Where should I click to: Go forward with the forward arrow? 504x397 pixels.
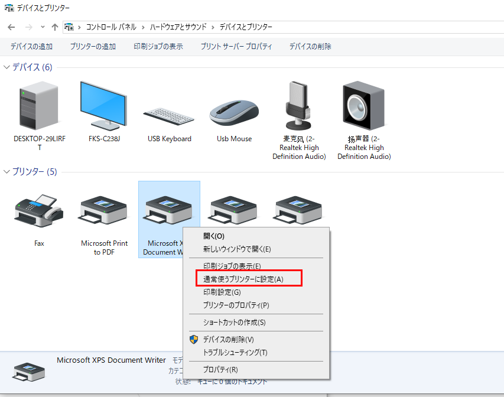click(28, 27)
